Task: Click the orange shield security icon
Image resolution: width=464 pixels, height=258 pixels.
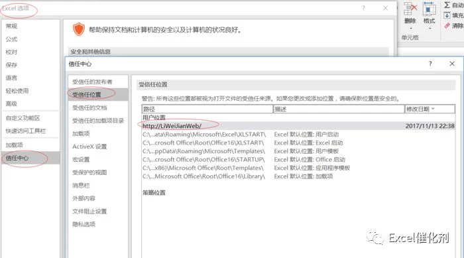Action: click(x=79, y=29)
